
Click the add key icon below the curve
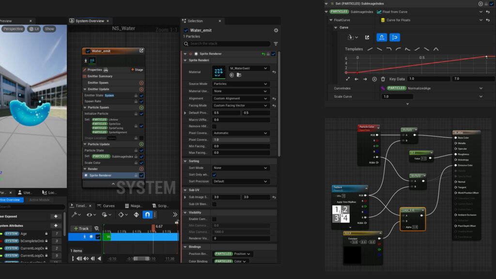point(374,79)
